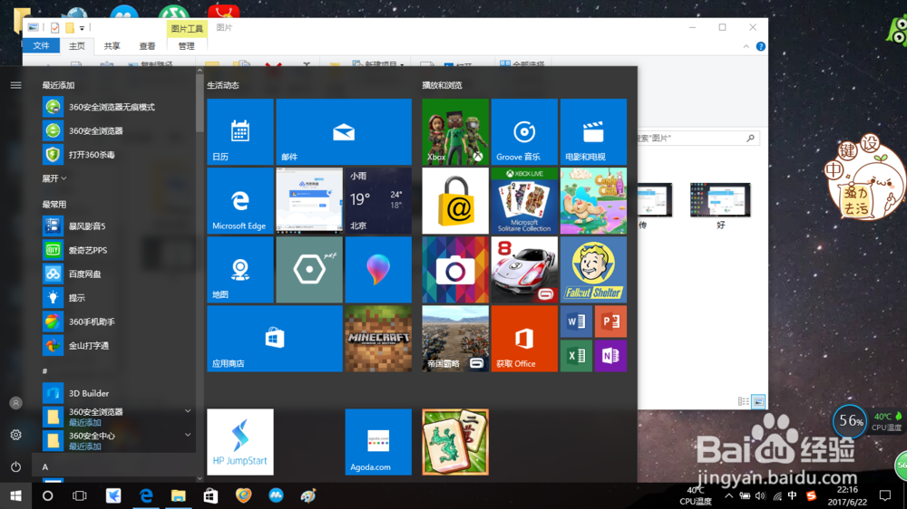Open the Word tile
Screen dimensions: 907x509
576,322
